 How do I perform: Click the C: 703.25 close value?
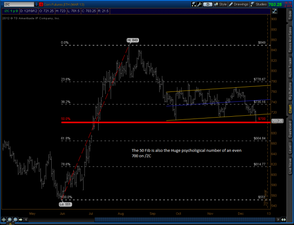[x=89, y=11]
